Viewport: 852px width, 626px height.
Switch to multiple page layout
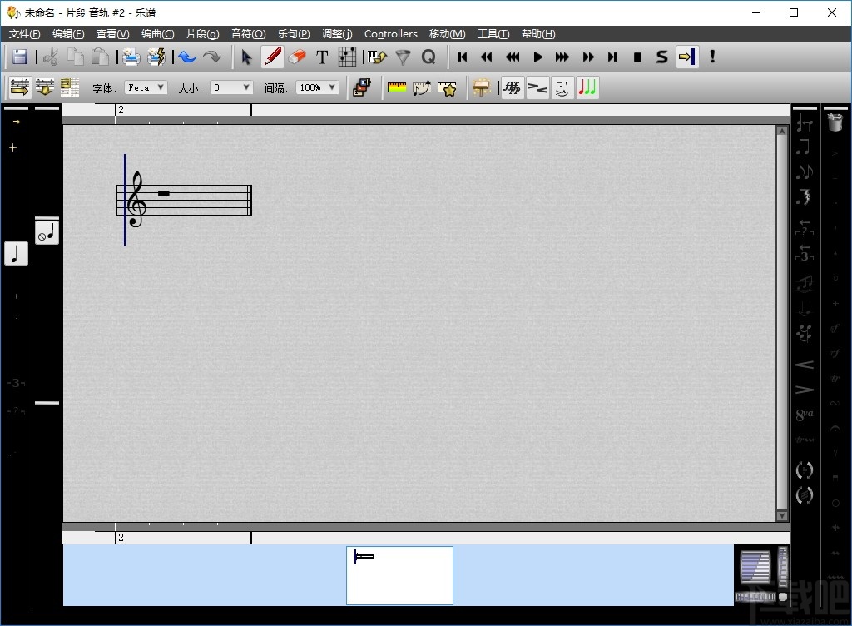[70, 87]
